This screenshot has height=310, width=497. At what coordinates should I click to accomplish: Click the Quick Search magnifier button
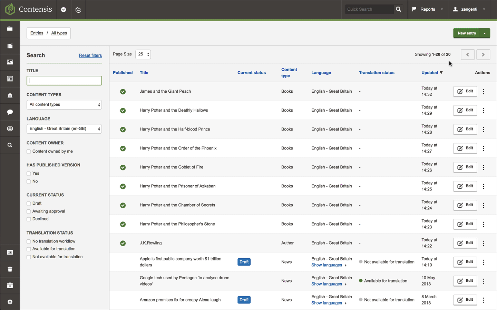398,9
